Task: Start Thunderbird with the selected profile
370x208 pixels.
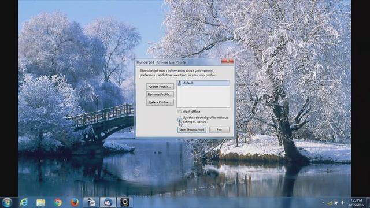Action: [191, 129]
